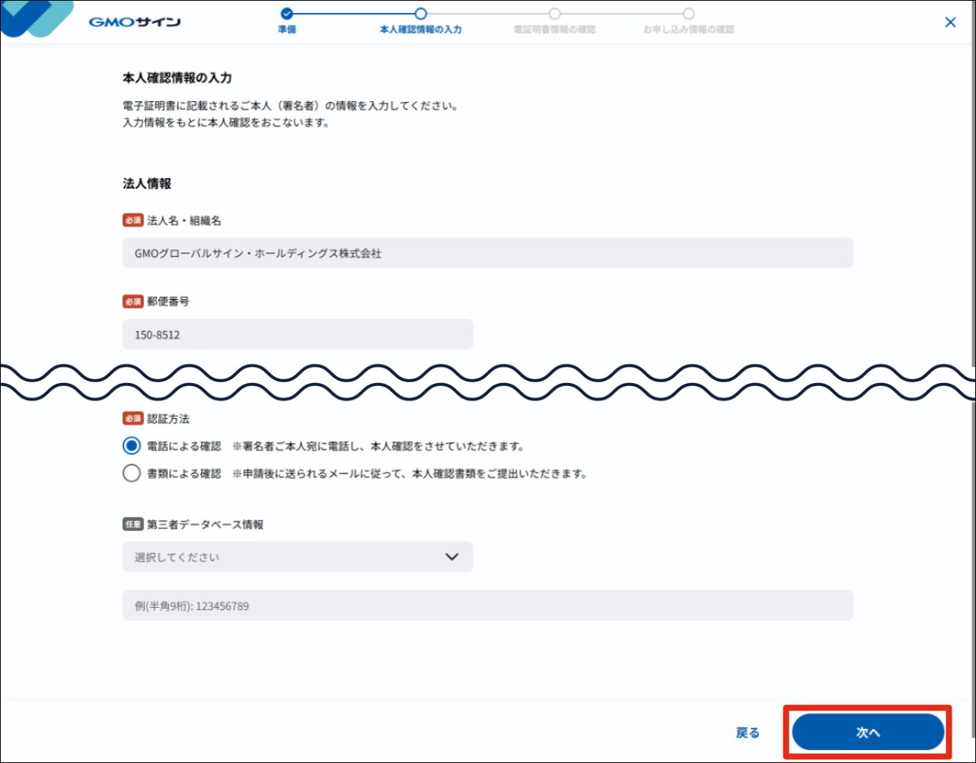Click the 電証明書情報の確認 step circle

[x=554, y=14]
